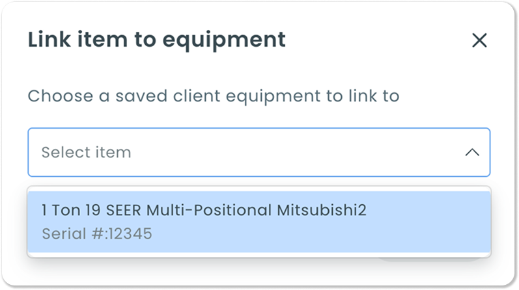Focus the blue-outlined equipment selector field

coord(259,152)
